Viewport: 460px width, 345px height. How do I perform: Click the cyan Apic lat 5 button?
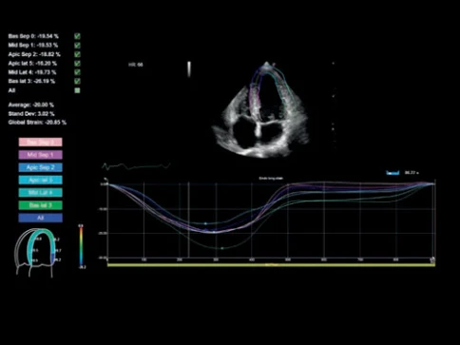coord(41,181)
